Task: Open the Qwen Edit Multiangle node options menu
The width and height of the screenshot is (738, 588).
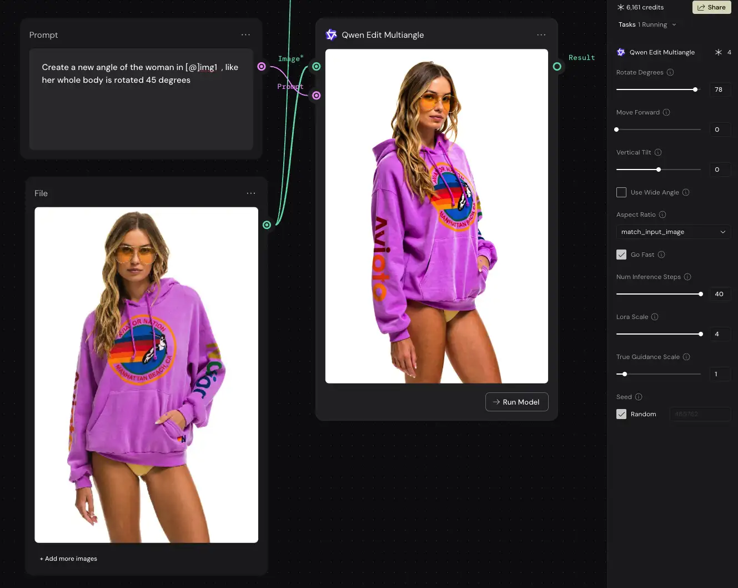Action: [x=541, y=34]
